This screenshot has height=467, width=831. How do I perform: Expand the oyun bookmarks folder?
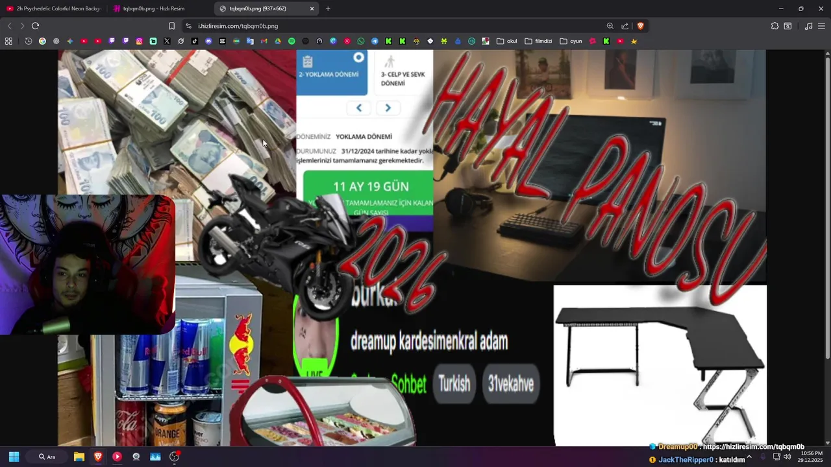point(571,41)
